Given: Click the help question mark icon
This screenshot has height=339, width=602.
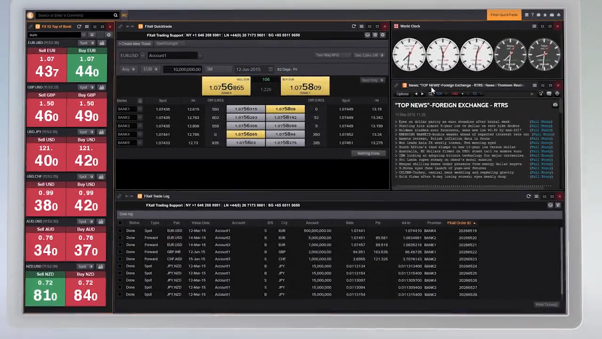Looking at the screenshot, I should click(532, 15).
